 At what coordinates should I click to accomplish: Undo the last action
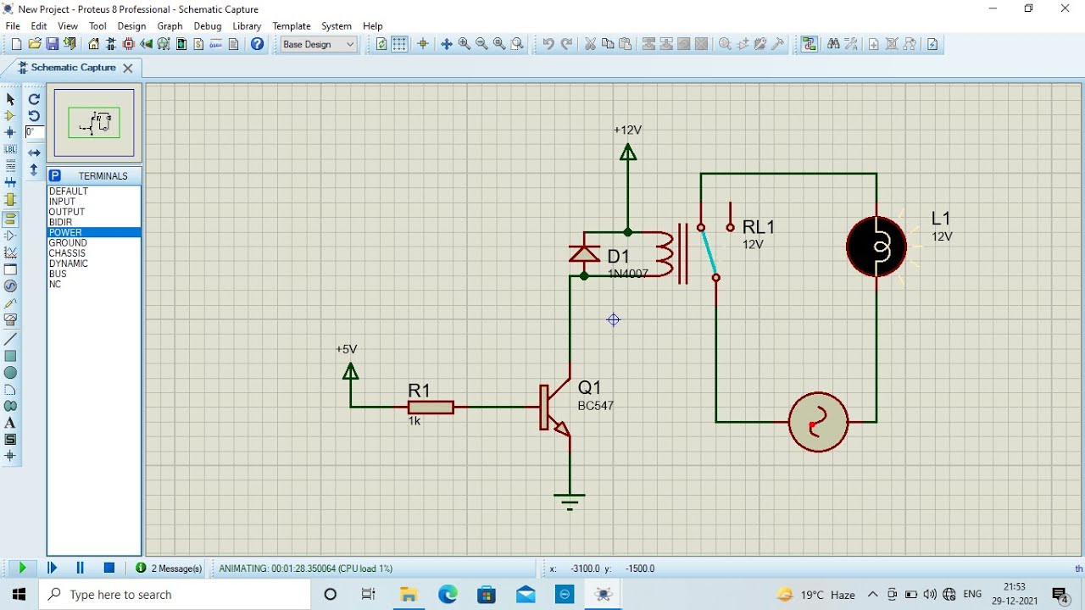pyautogui.click(x=548, y=44)
